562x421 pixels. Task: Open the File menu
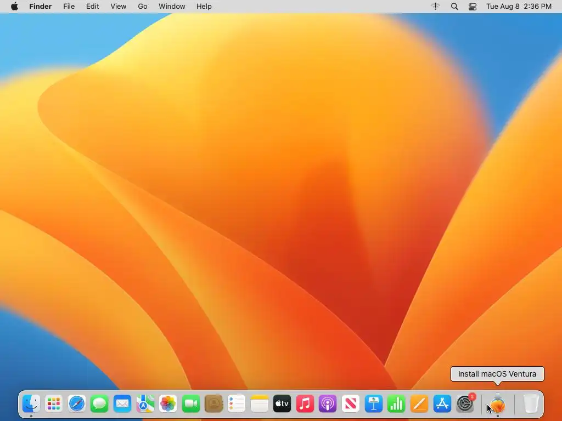click(x=69, y=7)
